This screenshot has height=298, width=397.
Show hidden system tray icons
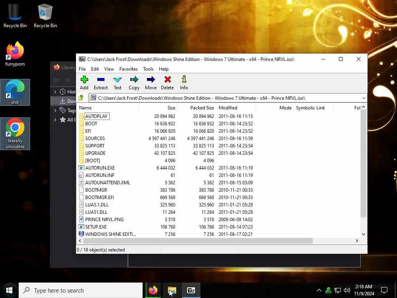319,290
